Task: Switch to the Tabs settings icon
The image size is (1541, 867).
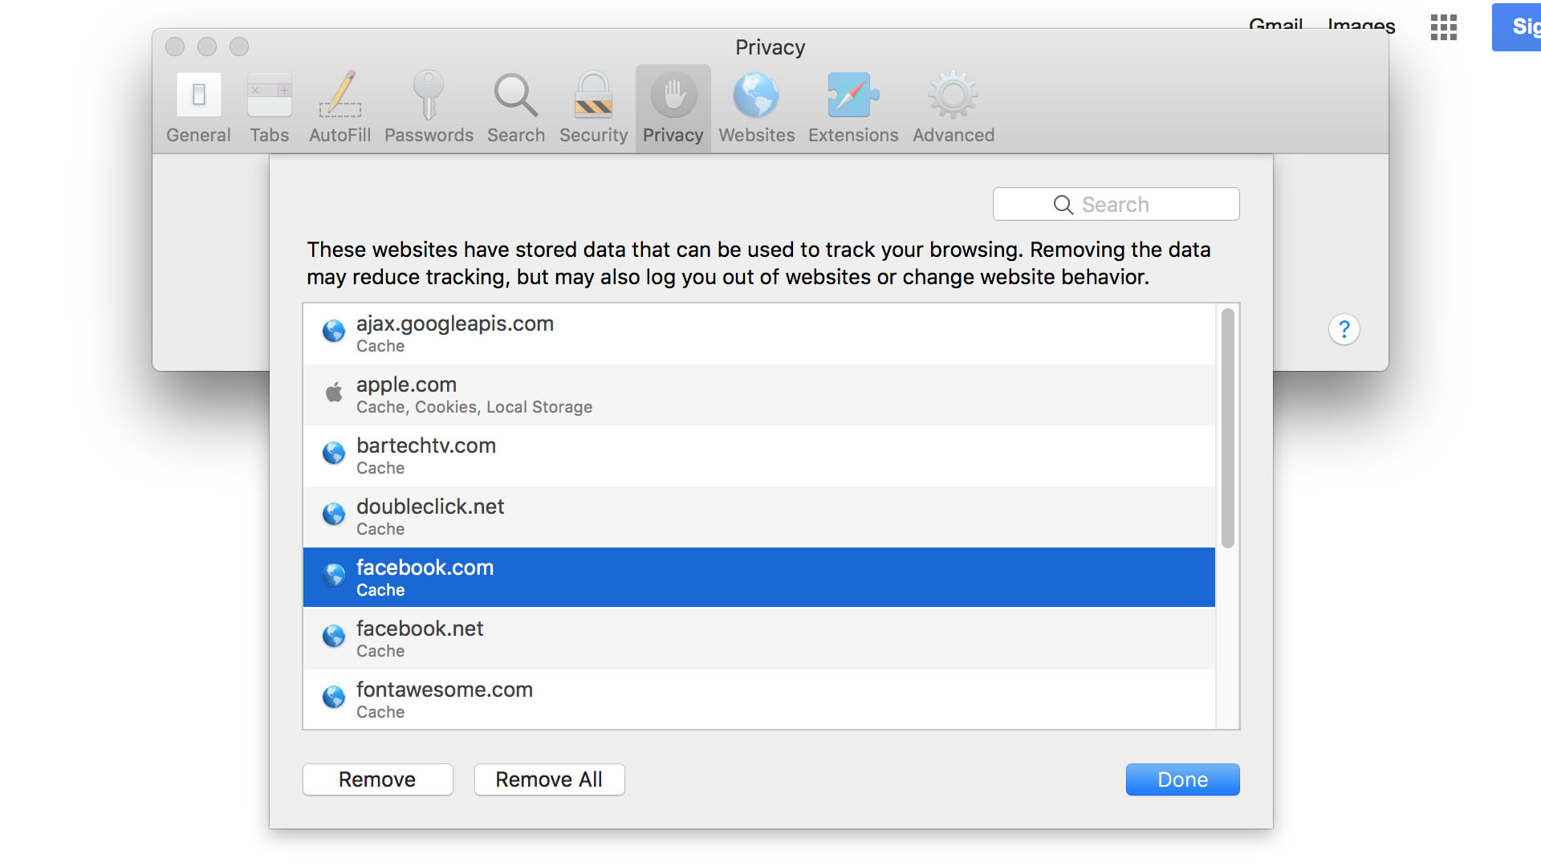Action: tap(269, 105)
